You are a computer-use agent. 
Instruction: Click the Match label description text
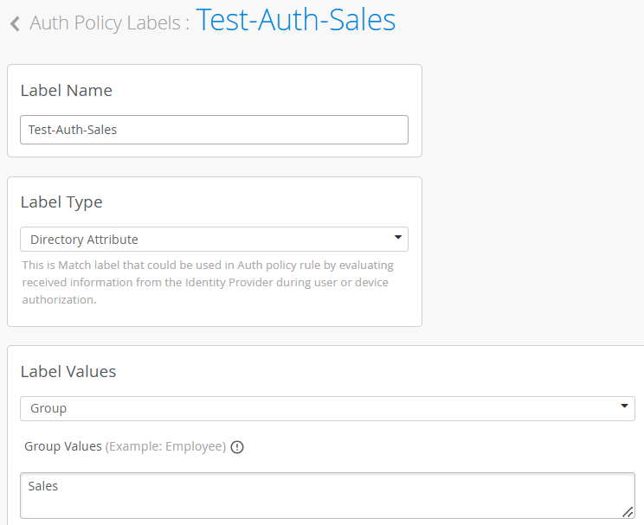(208, 283)
